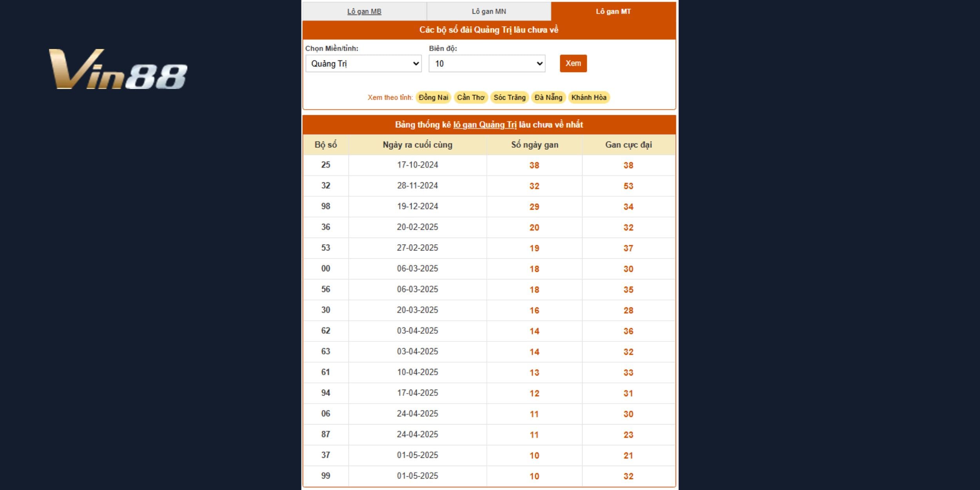Follow the lô gan Quảng Trị header link
This screenshot has width=980, height=490.
(485, 125)
